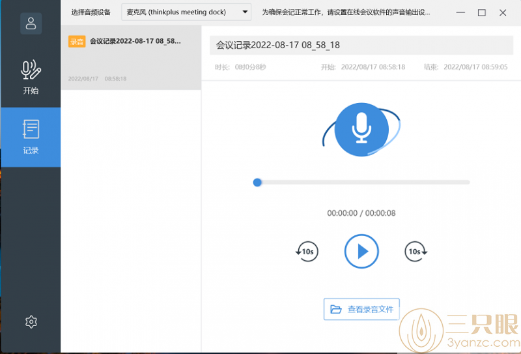Click the 查看录音文件 button

tap(361, 309)
